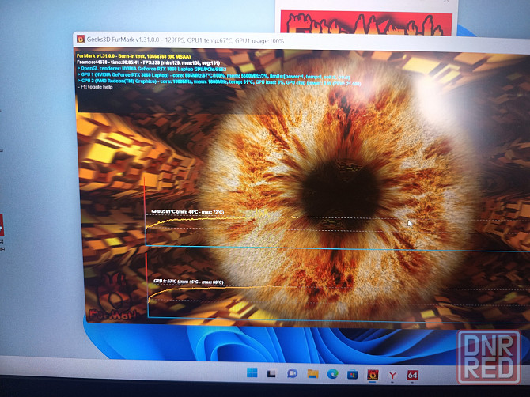Open Yandex Browser from the taskbar
Image resolution: width=530 pixels, height=397 pixels.
(x=392, y=376)
